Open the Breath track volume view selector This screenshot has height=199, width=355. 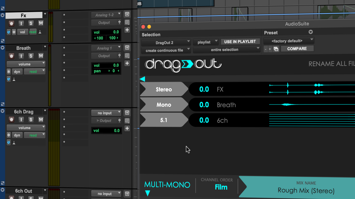[x=26, y=64]
